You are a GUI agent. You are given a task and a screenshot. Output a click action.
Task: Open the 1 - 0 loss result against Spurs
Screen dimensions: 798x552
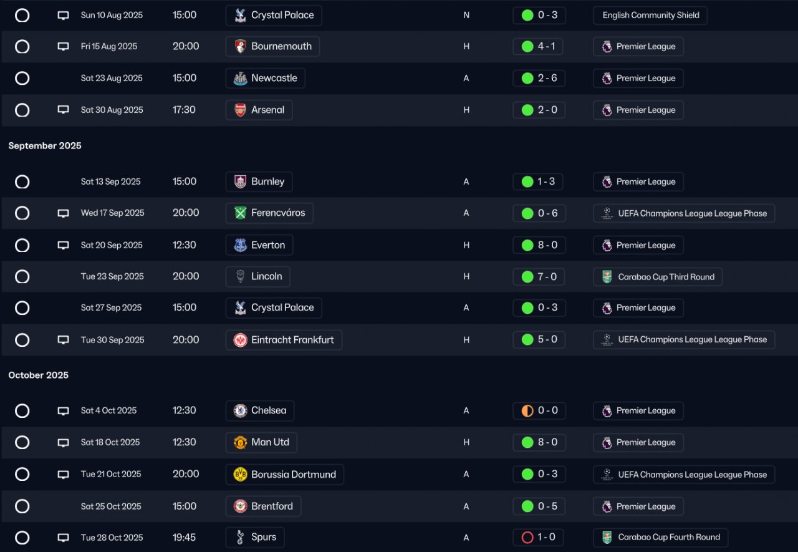[x=539, y=537]
